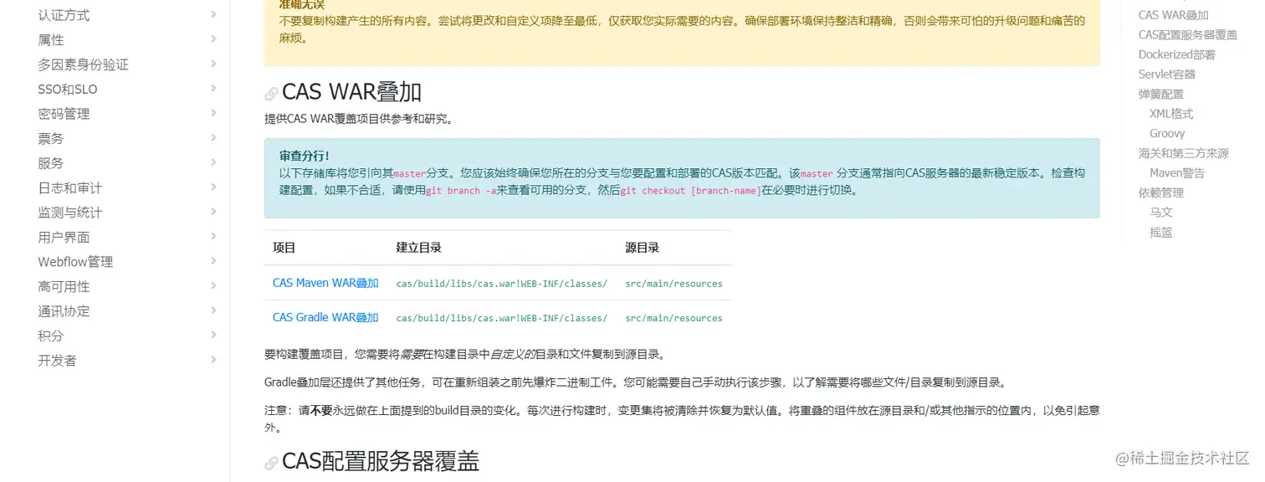Open 监测与统计 in the sidebar
Screen dimensions: 1265x482
[70, 213]
